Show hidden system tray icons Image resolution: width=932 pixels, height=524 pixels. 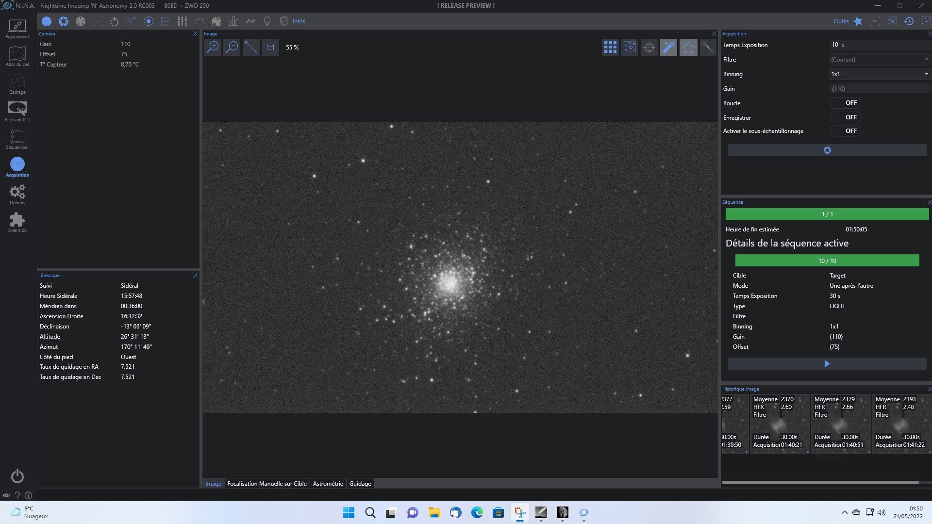(x=844, y=512)
